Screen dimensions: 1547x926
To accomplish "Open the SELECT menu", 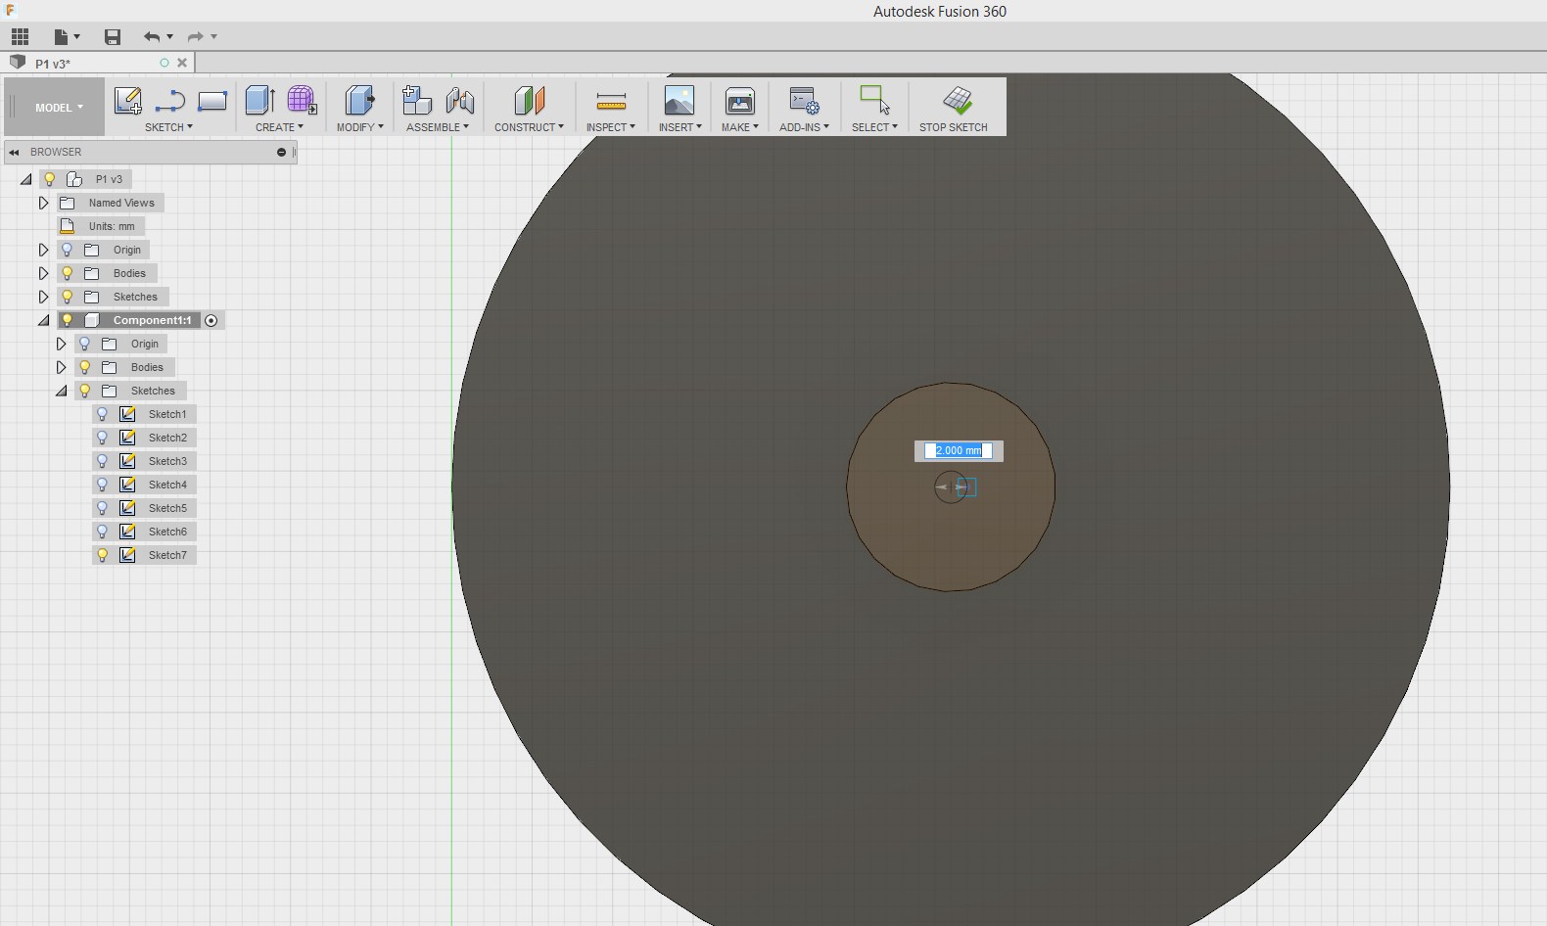I will (x=874, y=127).
